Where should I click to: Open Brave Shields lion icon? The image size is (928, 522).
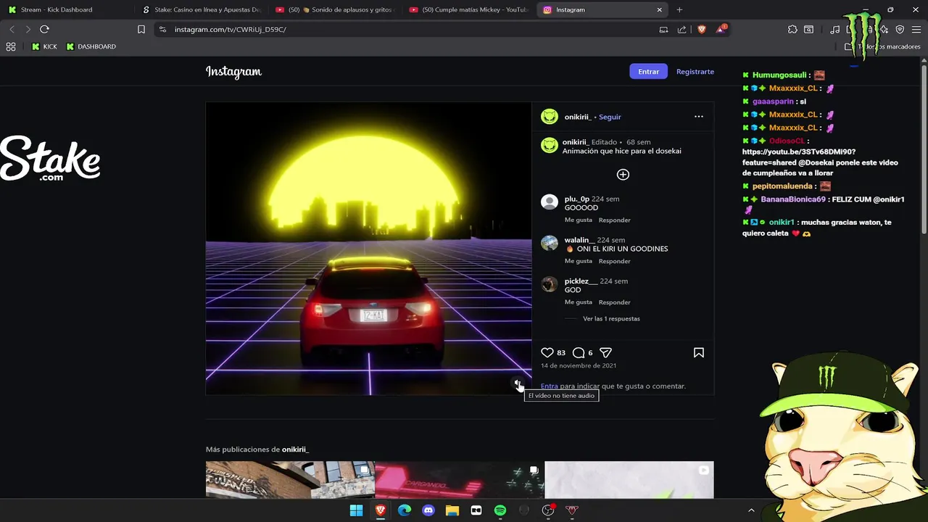point(701,29)
